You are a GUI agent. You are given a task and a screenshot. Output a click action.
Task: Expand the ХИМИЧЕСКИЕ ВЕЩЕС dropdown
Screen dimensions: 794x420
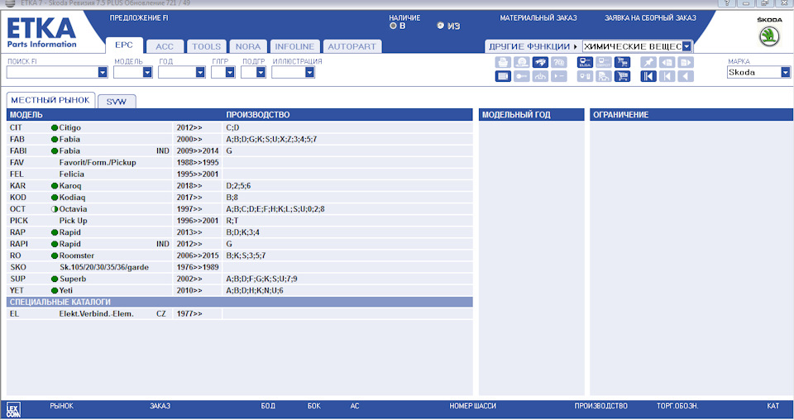(x=686, y=46)
